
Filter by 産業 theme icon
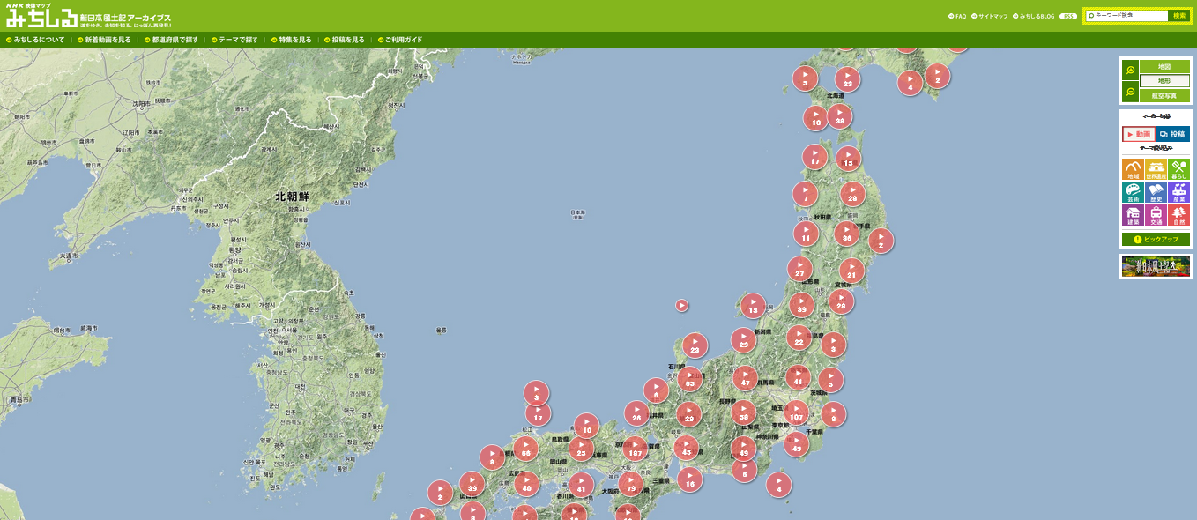[1178, 192]
